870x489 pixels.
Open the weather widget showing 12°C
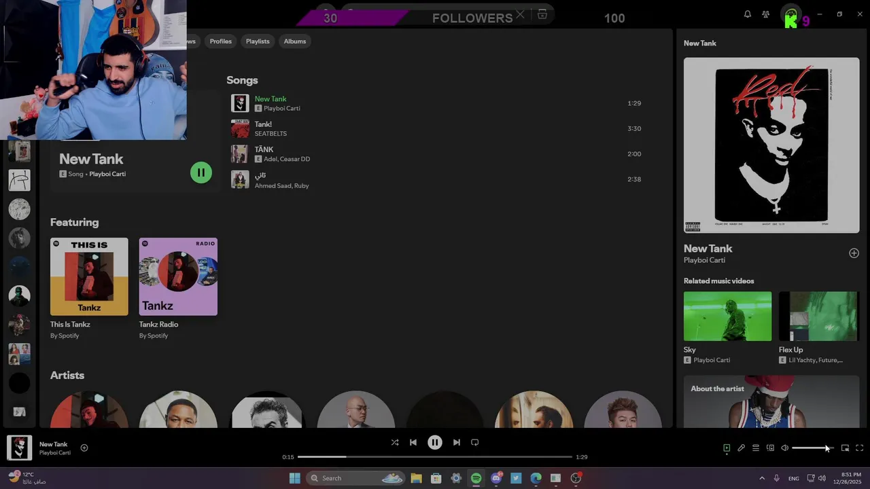[x=27, y=478]
